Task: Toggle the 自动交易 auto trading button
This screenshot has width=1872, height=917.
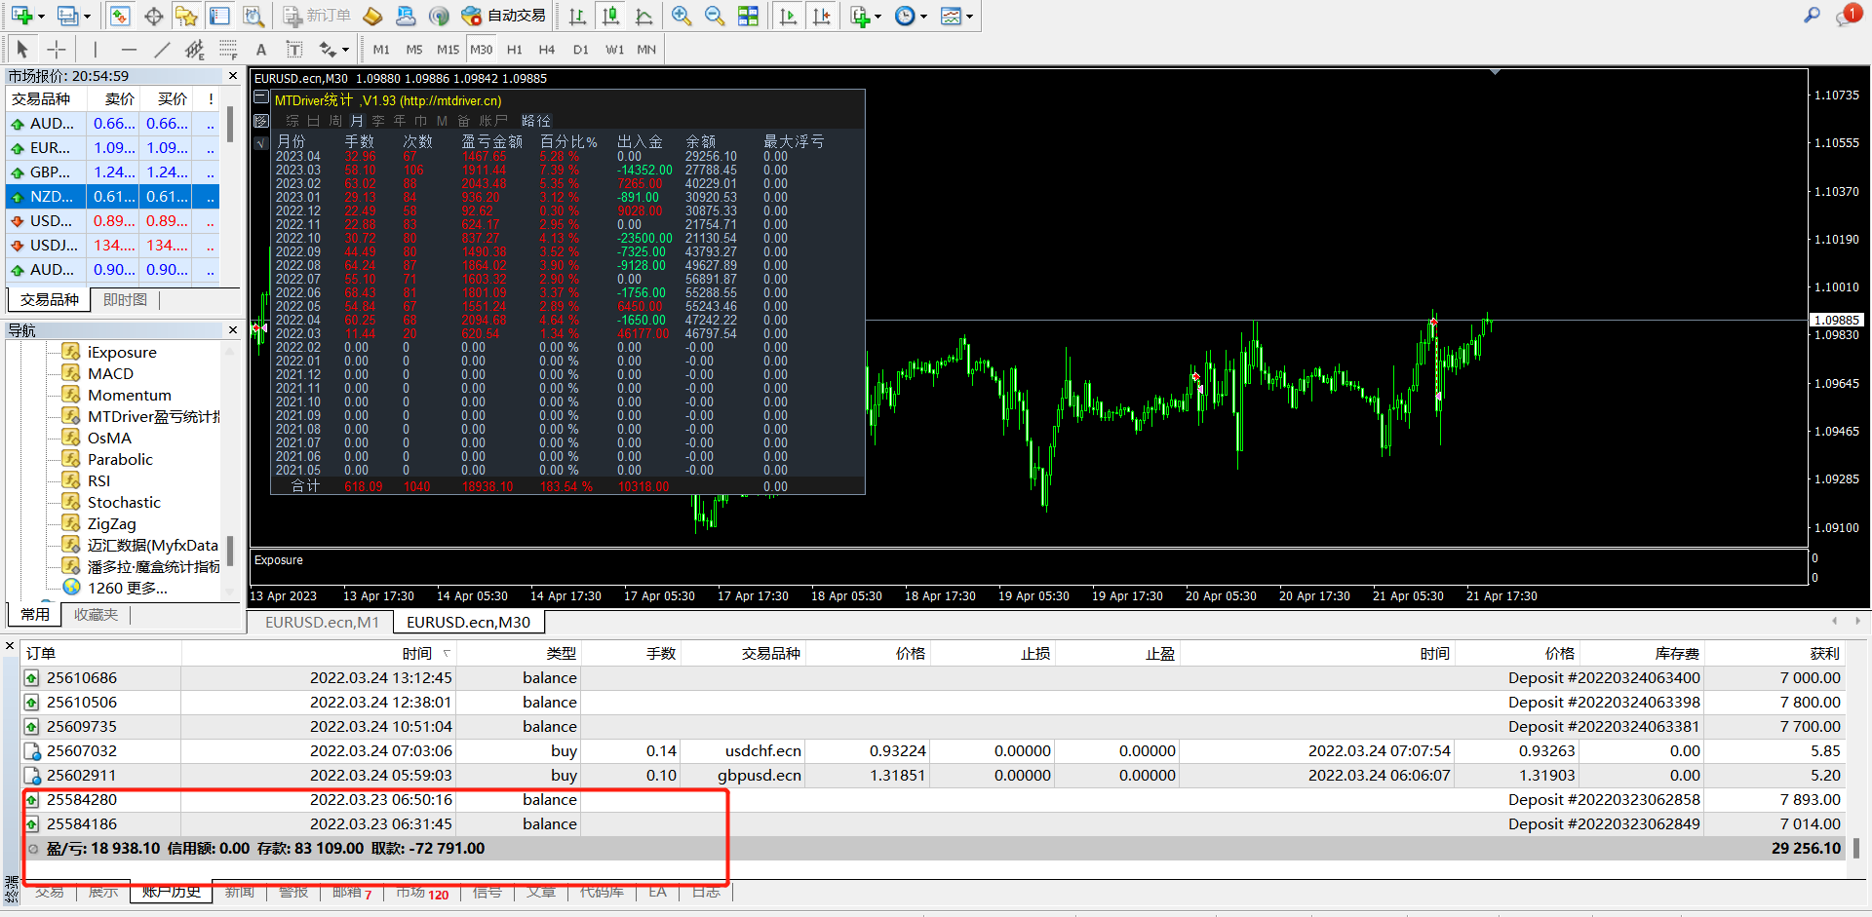Action: pyautogui.click(x=504, y=17)
